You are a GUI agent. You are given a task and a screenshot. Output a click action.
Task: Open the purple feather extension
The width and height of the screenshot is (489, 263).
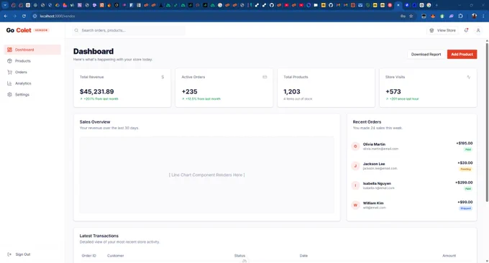pyautogui.click(x=452, y=16)
